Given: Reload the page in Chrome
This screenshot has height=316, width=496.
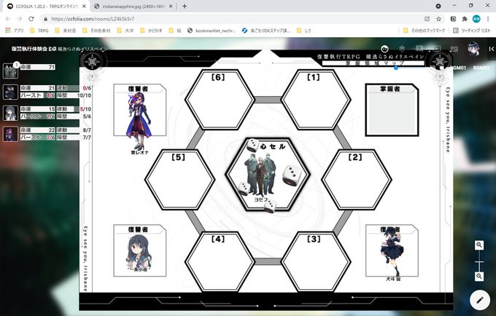Looking at the screenshot, I should [31, 19].
